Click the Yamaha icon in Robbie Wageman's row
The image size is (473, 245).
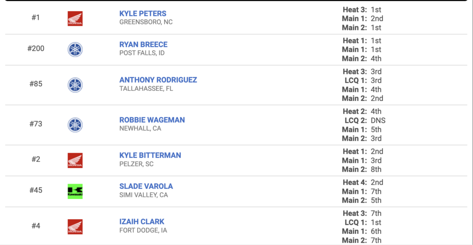click(75, 125)
